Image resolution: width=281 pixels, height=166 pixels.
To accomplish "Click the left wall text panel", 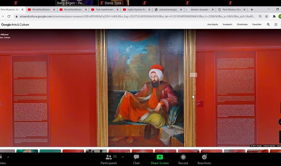I will pos(31,101).
